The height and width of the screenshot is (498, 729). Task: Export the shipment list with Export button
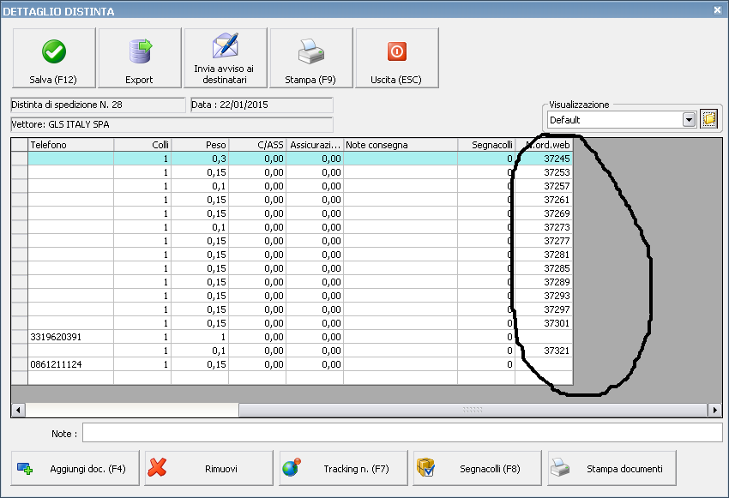(139, 58)
